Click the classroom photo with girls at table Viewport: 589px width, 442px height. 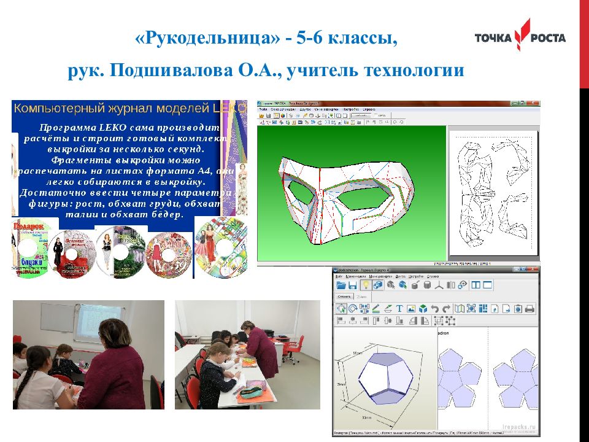[x=247, y=354]
